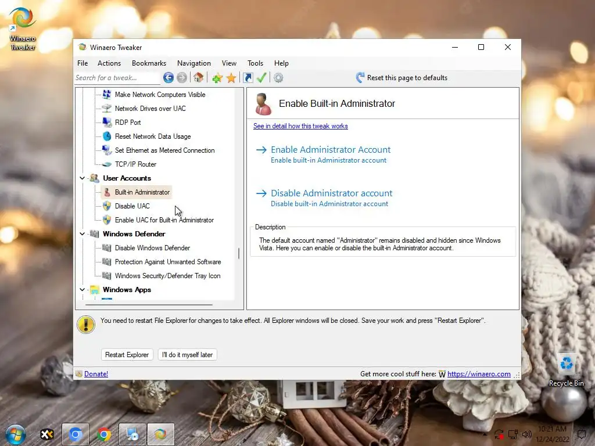Select Set Ethernet as Metered Connection
Screen dimensions: 595x446
click(164, 150)
